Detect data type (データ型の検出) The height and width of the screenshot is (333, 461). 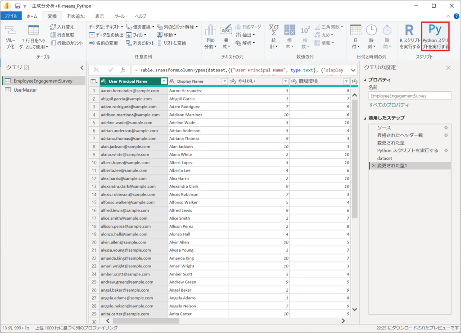tap(106, 35)
